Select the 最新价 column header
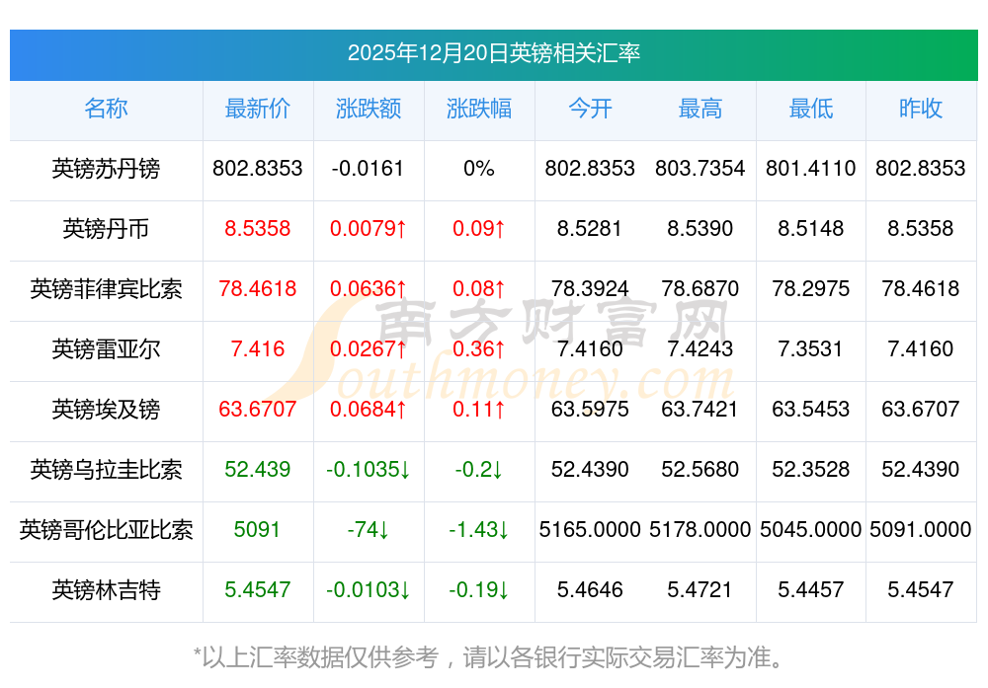This screenshot has height=688, width=988. (x=258, y=109)
